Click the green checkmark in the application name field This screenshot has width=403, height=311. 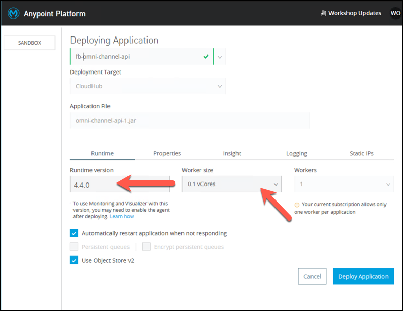pyautogui.click(x=206, y=57)
